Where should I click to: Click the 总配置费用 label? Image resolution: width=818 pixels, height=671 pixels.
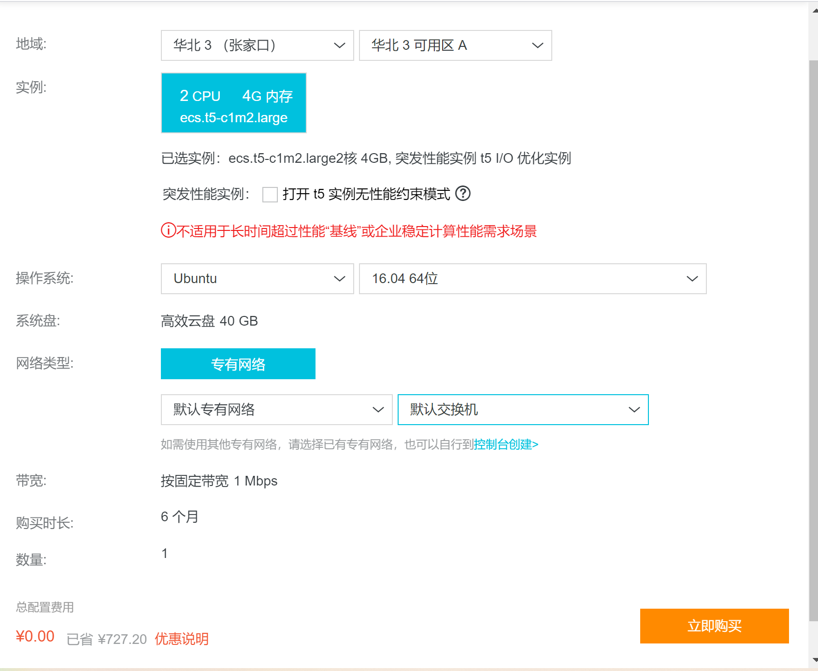click(x=45, y=607)
